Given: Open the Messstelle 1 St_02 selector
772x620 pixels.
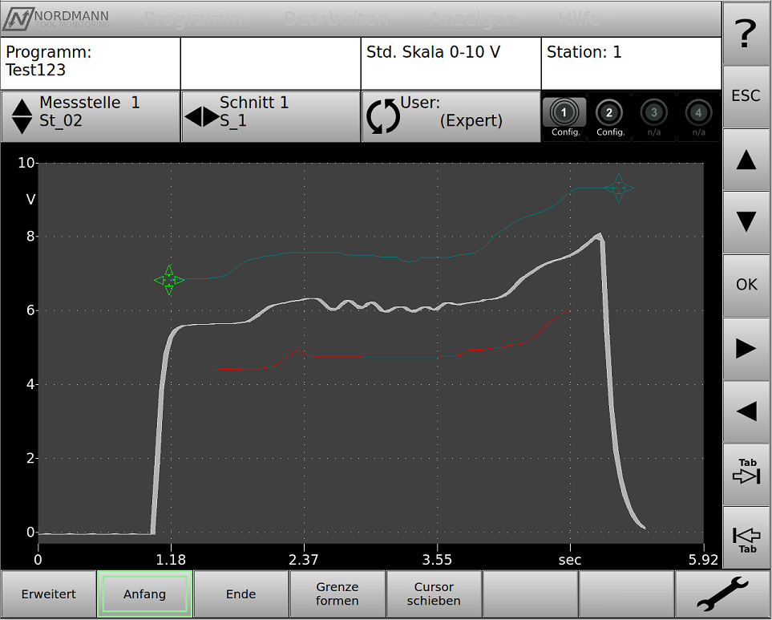Looking at the screenshot, I should [x=91, y=116].
